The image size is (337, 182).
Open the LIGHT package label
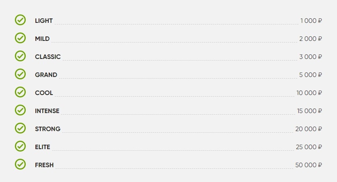coord(44,21)
